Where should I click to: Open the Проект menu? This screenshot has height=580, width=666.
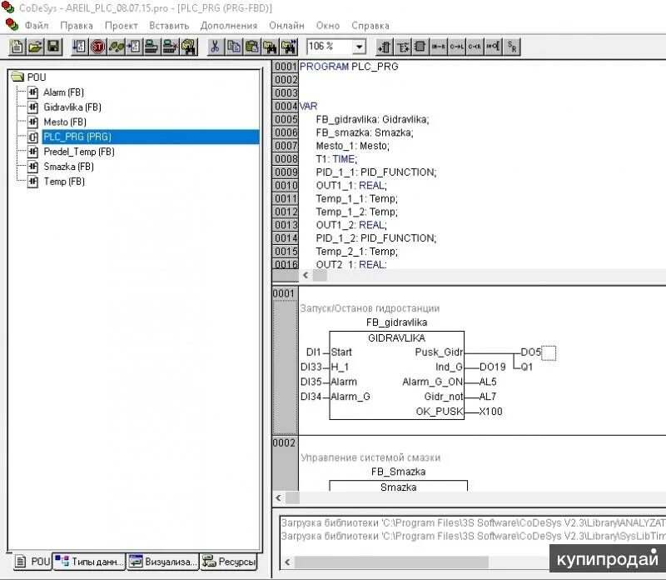(121, 26)
